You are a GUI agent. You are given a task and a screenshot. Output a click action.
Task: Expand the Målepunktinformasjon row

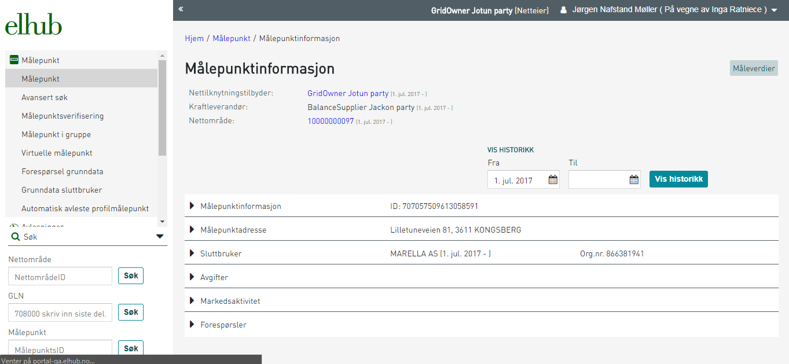click(x=482, y=206)
